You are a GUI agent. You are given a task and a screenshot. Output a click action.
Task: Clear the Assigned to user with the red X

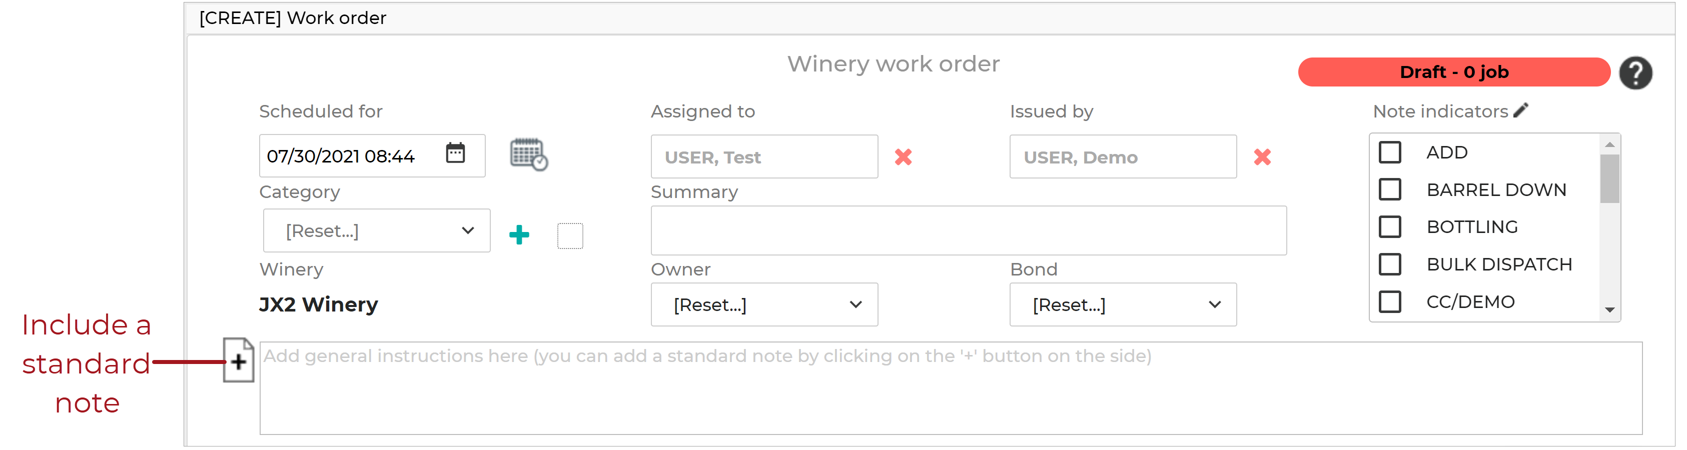903,157
